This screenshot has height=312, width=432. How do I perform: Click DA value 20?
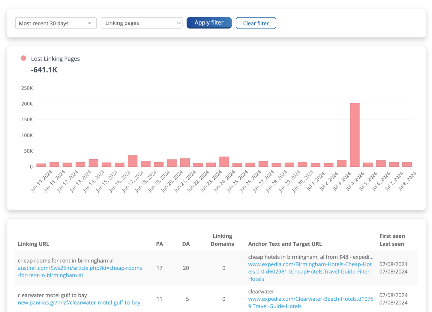tap(186, 268)
